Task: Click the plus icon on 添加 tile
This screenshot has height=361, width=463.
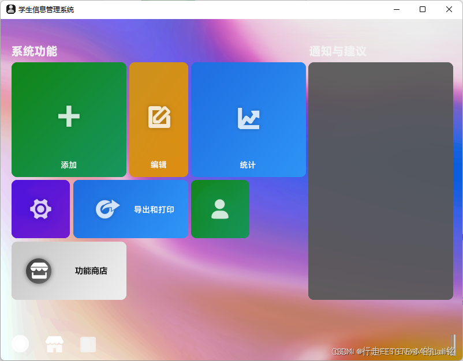Action: pos(69,116)
